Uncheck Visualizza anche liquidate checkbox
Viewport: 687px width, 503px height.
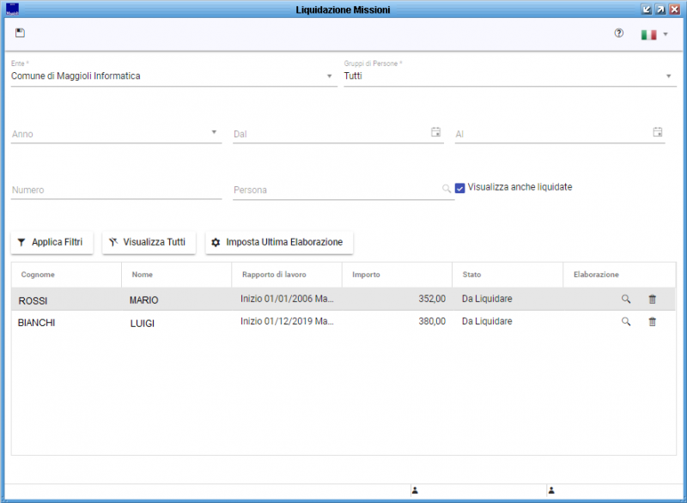coord(460,187)
